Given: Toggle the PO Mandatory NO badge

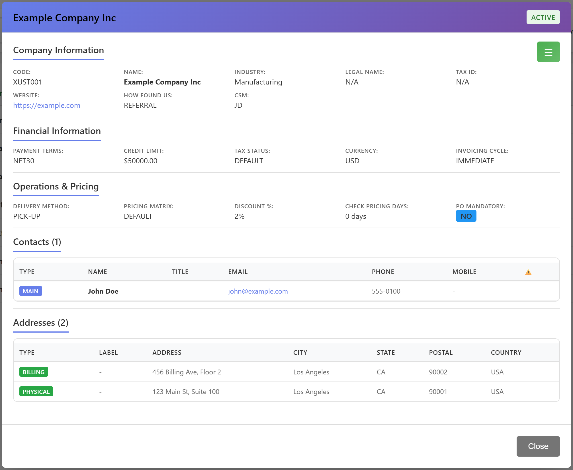Looking at the screenshot, I should [466, 216].
